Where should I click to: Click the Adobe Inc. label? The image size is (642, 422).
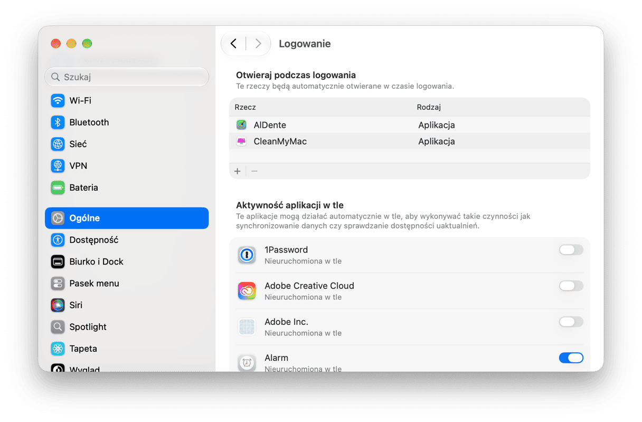point(286,322)
